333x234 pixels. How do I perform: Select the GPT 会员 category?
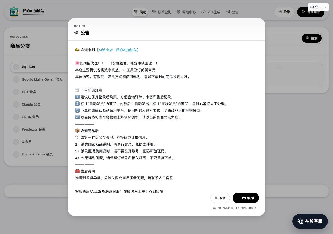coord(39,92)
